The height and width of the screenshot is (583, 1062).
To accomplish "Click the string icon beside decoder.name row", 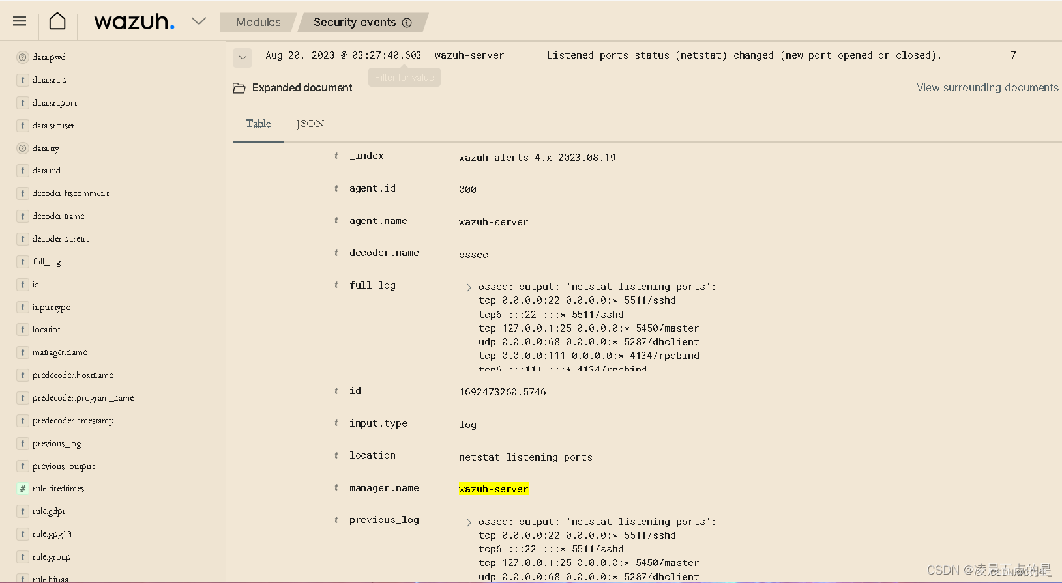I will pyautogui.click(x=336, y=253).
